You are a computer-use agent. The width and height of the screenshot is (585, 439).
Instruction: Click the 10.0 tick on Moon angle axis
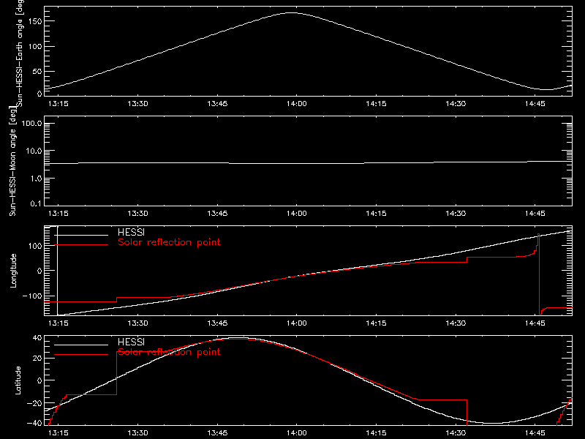pos(34,151)
